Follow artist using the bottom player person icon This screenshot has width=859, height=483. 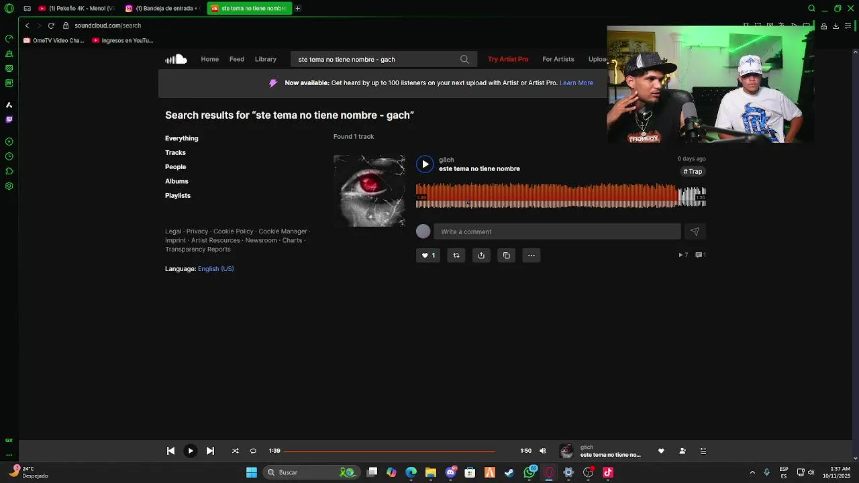(x=683, y=451)
